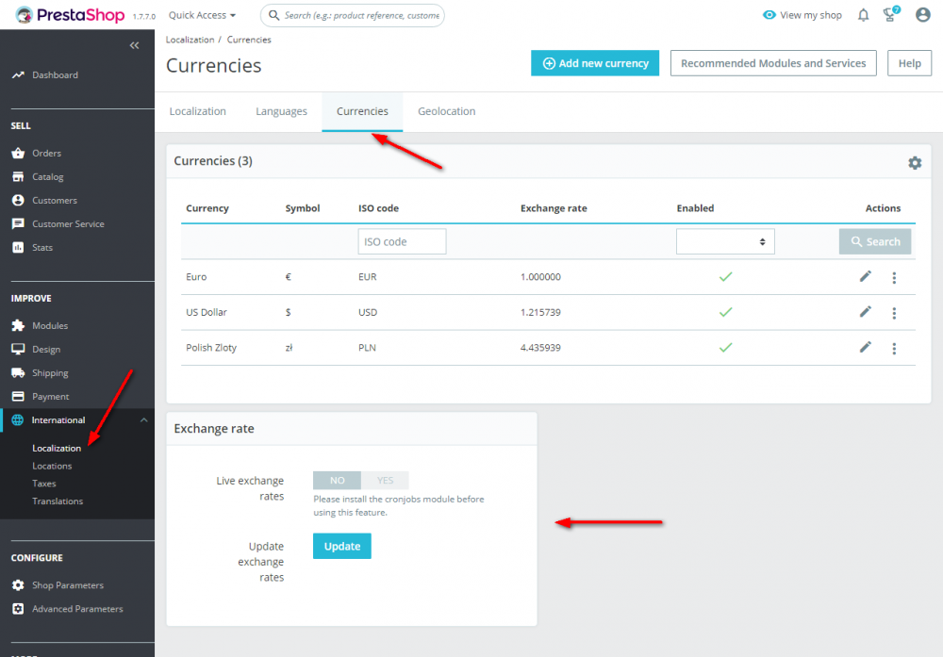This screenshot has height=657, width=943.
Task: Collapse the International menu chevron
Action: coord(143,419)
